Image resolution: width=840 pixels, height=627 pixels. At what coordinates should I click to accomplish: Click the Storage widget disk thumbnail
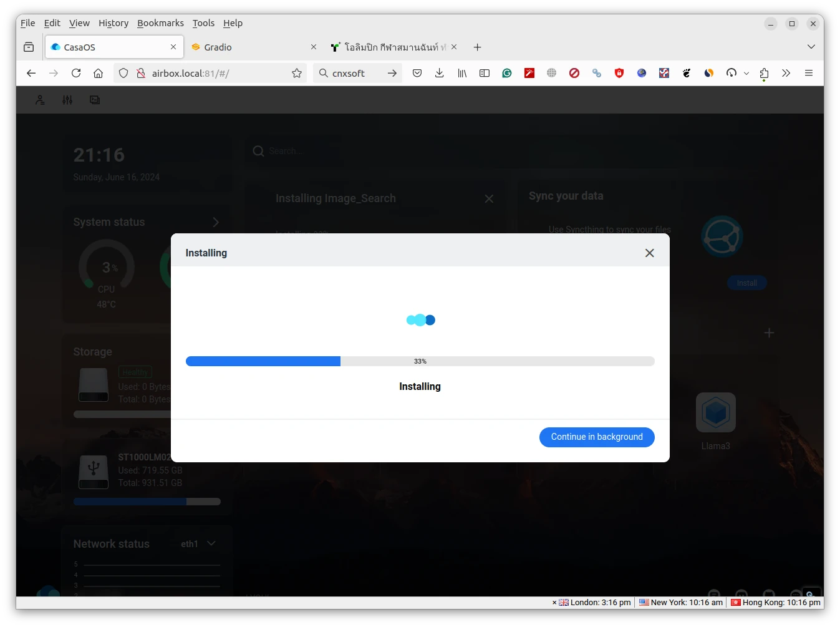[94, 384]
